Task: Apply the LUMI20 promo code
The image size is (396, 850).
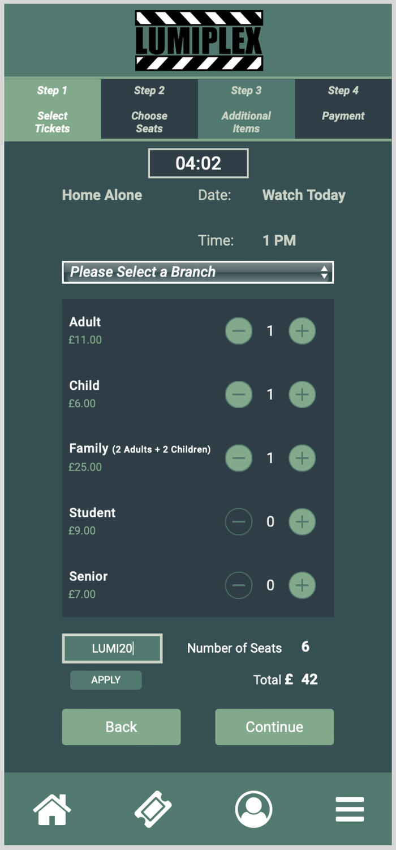Action: [106, 680]
